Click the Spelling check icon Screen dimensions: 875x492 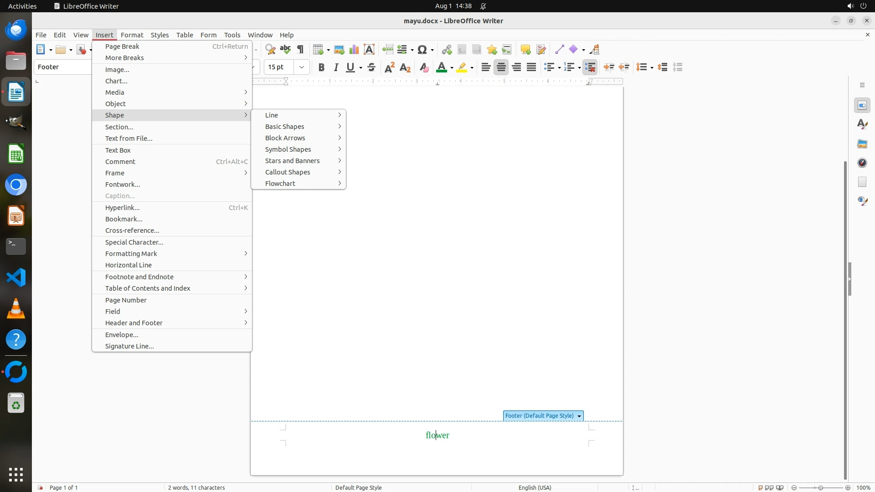285,50
